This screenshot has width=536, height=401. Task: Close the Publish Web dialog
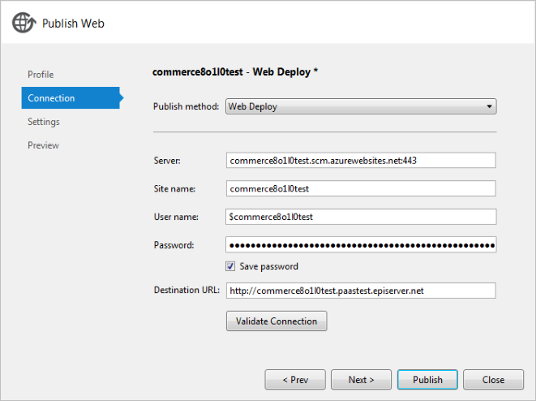(493, 379)
